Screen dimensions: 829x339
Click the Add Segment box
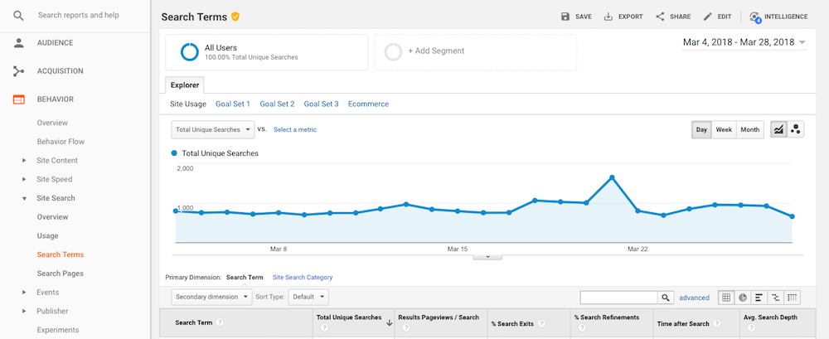pos(475,52)
